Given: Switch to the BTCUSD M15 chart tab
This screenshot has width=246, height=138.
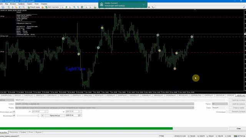Looking at the screenshot, I should click(183, 95).
